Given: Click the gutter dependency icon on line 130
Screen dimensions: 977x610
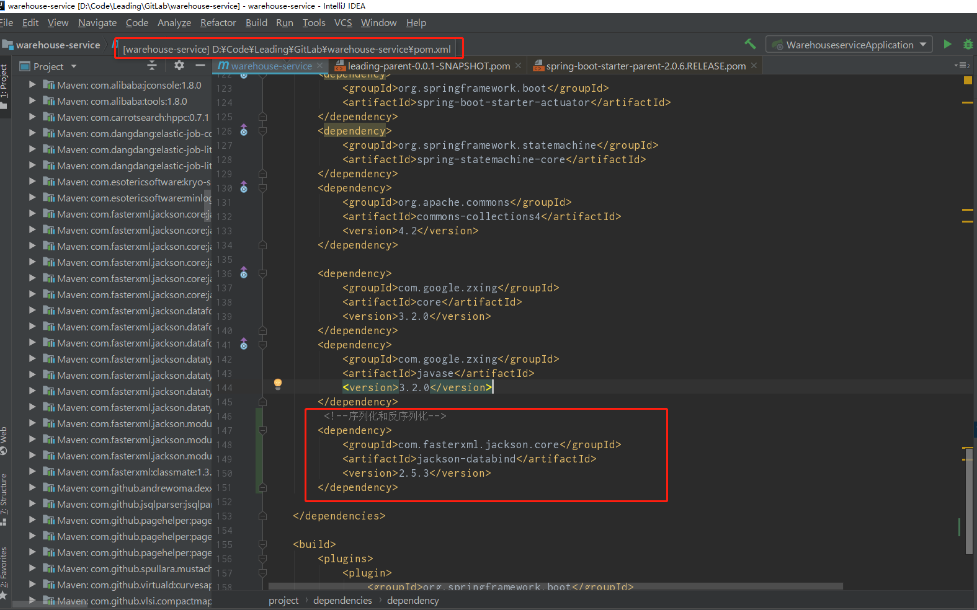Looking at the screenshot, I should tap(244, 187).
